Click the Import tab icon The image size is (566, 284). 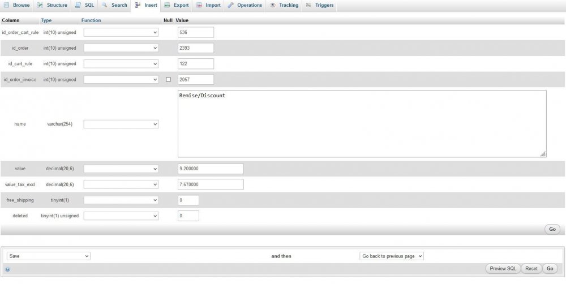coord(199,5)
